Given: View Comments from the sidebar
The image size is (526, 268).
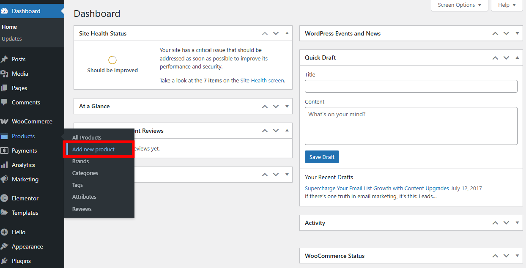Looking at the screenshot, I should pyautogui.click(x=25, y=102).
